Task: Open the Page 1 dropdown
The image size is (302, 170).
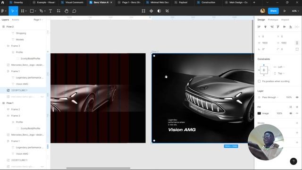Action: [x=38, y=20]
